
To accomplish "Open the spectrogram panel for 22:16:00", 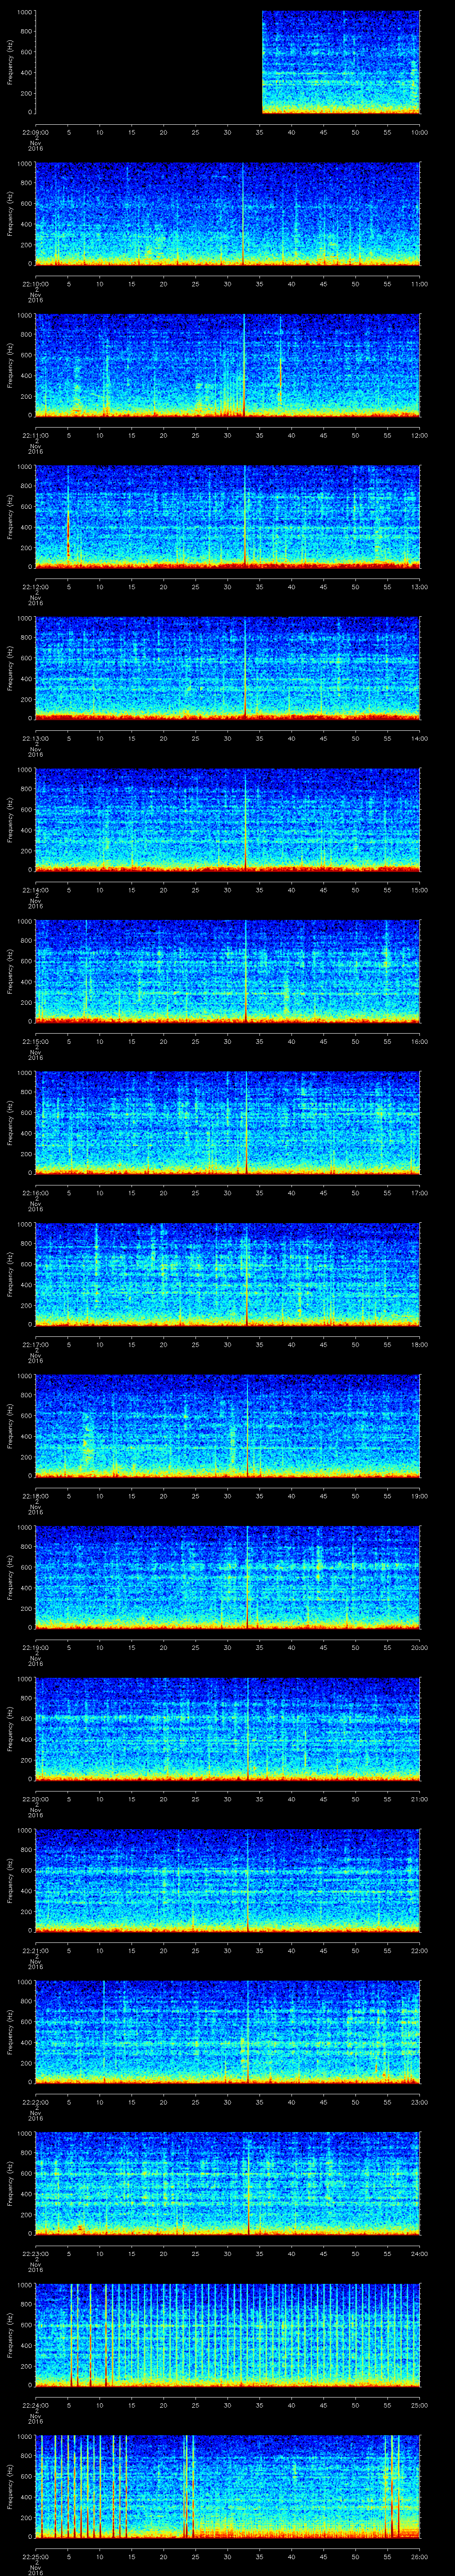I will tap(227, 1123).
